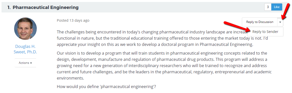The image size is (292, 93).
Task: Open the Actions dropdown under the author
Action: [x=25, y=63]
